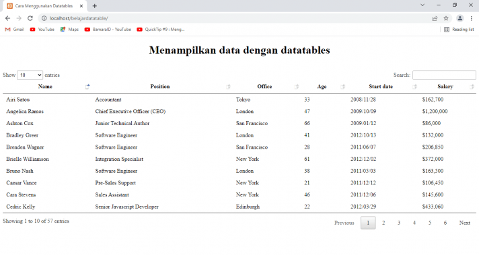Viewport: 479px width, 255px height.
Task: Open a new tab with plus icon
Action: coord(95,6)
